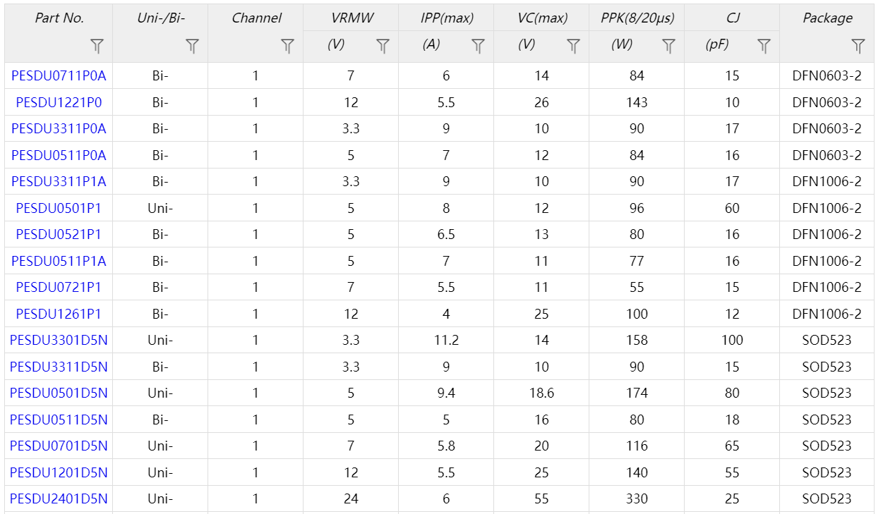Select the PESDU2401D5N part link
883x514 pixels.
pyautogui.click(x=59, y=498)
